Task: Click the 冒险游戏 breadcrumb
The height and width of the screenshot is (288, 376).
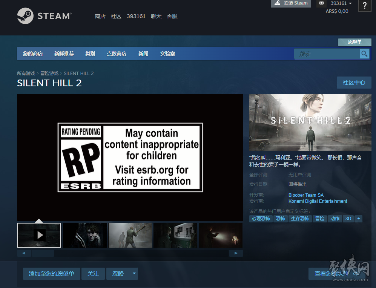Action: [49, 73]
